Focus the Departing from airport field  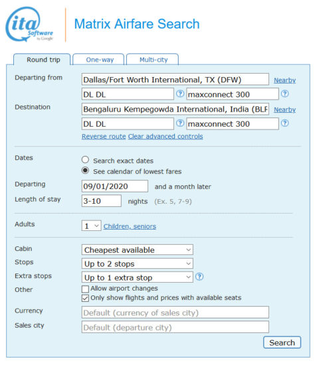pyautogui.click(x=175, y=80)
